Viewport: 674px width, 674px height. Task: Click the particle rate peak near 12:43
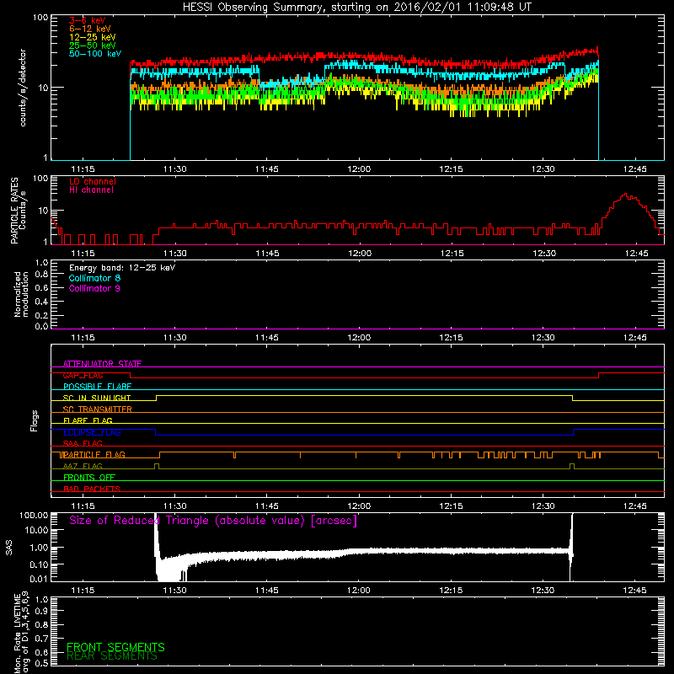coord(626,195)
